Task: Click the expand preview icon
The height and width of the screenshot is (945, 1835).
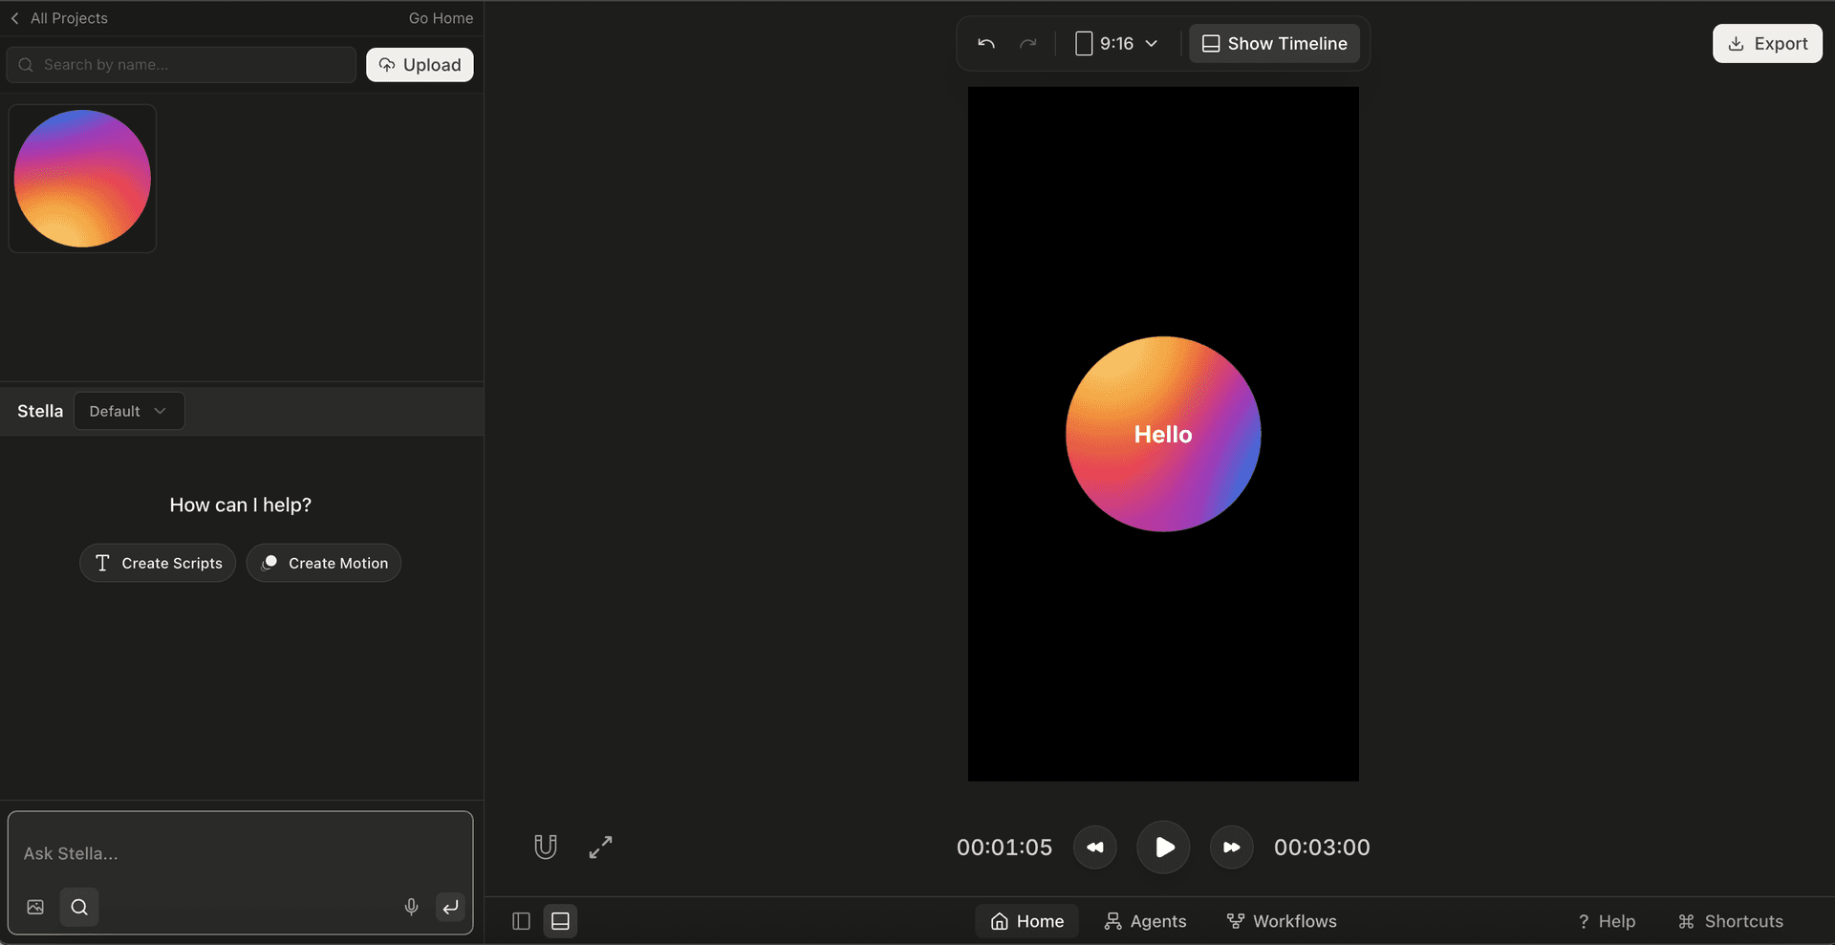Action: [600, 847]
